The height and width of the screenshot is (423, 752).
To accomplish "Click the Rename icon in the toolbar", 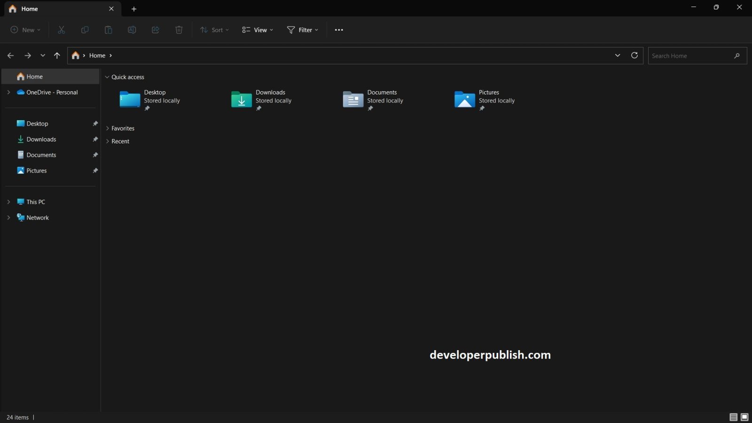I will (132, 30).
